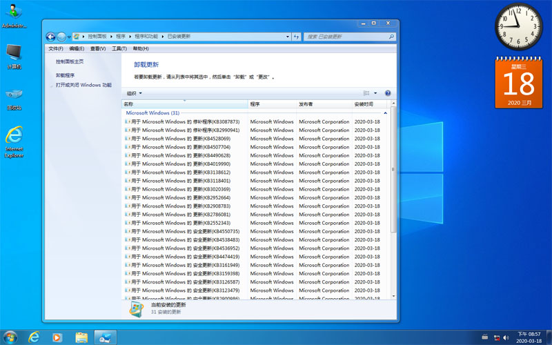Select the Recycle Bin desktop icon
This screenshot has width=552, height=345.
pos(14,98)
